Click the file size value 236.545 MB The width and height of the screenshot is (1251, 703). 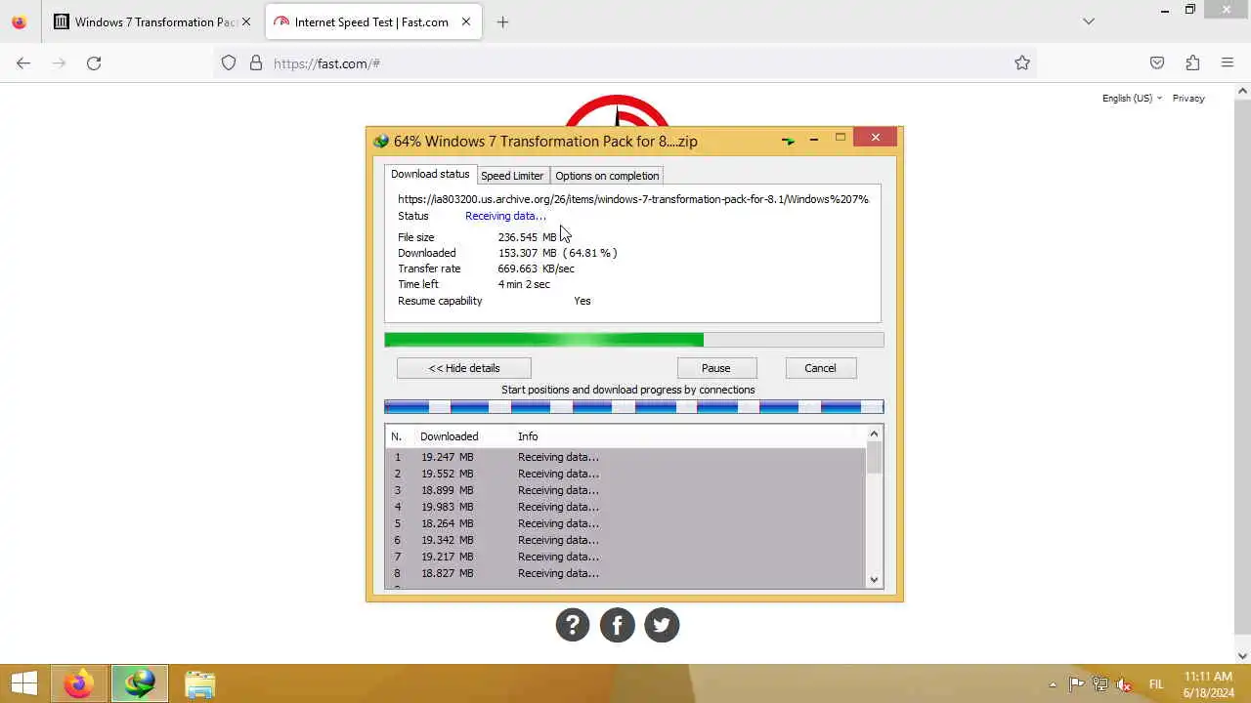527,237
